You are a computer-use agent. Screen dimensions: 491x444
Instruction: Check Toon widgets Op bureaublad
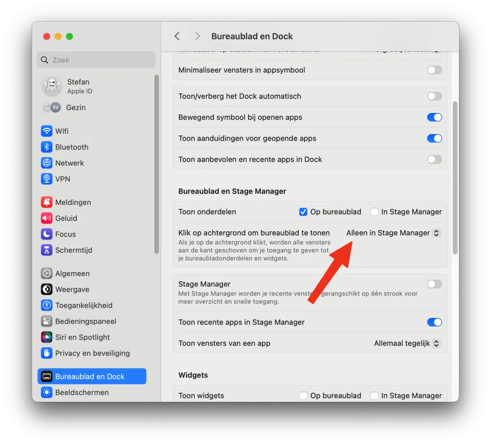[303, 396]
